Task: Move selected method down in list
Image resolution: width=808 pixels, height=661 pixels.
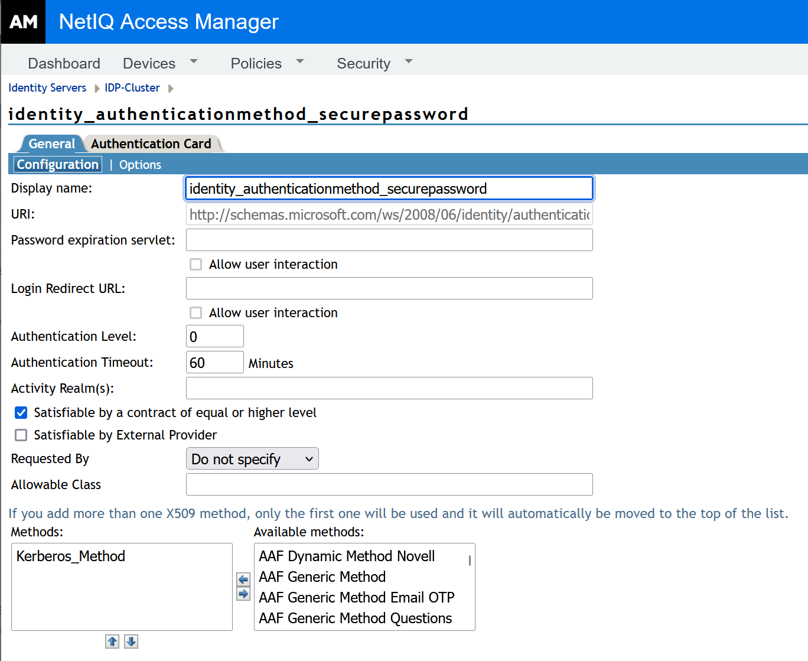Action: (x=131, y=642)
